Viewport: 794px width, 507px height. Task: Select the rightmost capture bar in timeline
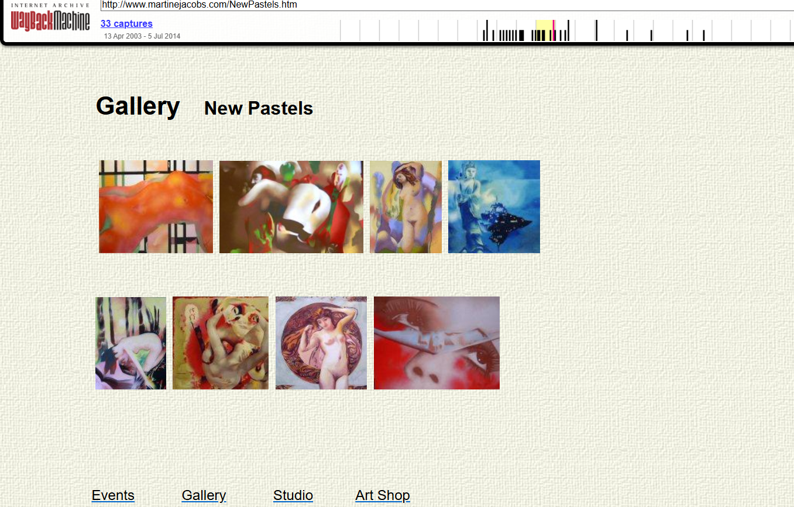pos(704,36)
